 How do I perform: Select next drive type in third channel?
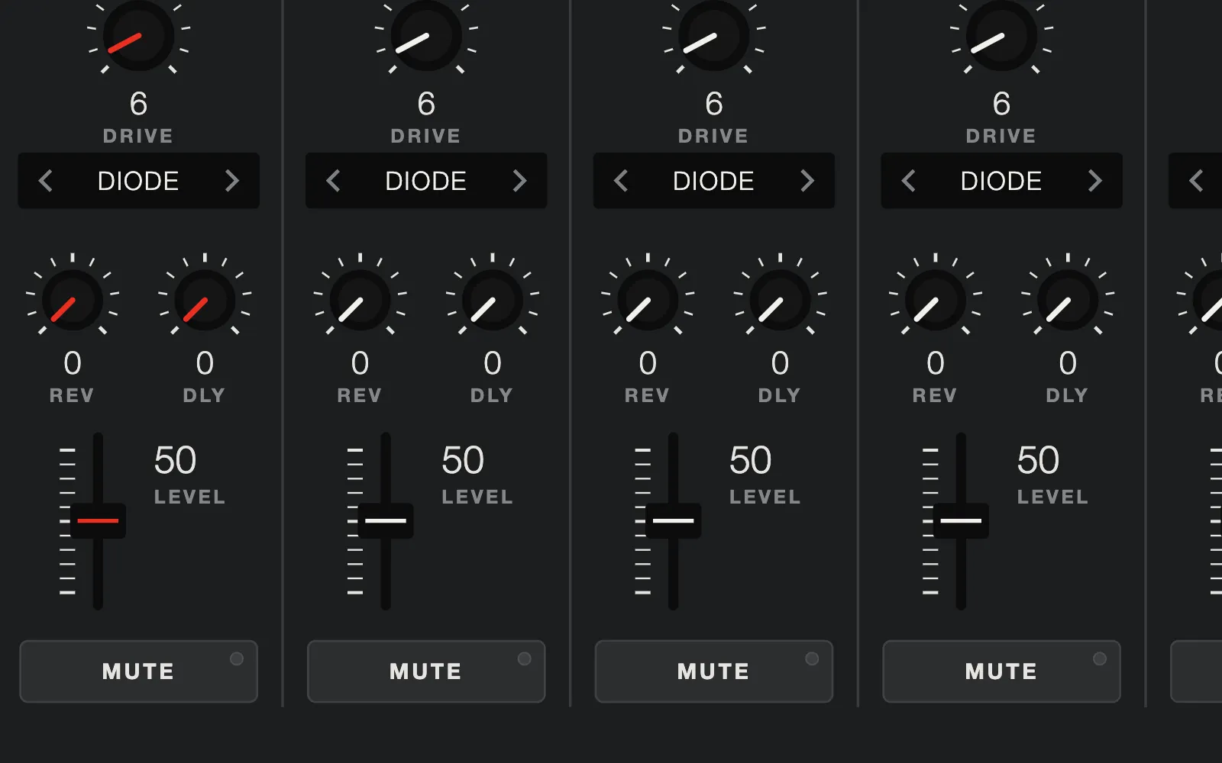coord(807,181)
